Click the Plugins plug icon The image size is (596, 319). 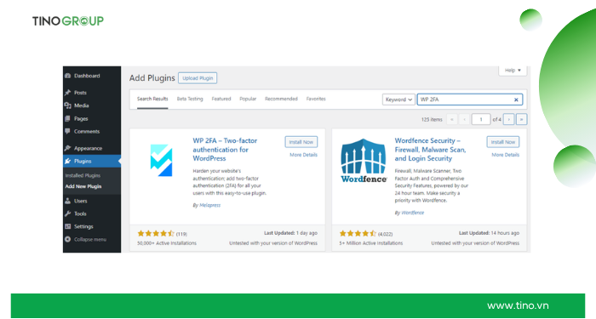[67, 161]
